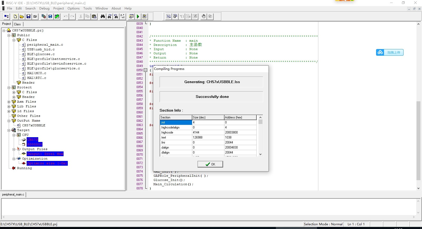The image size is (422, 229).
Task: Click the Find binoculars icon
Action: (103, 16)
